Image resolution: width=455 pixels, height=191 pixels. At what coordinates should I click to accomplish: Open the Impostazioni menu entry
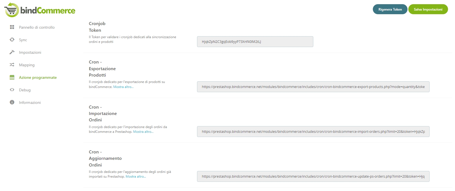pos(30,52)
